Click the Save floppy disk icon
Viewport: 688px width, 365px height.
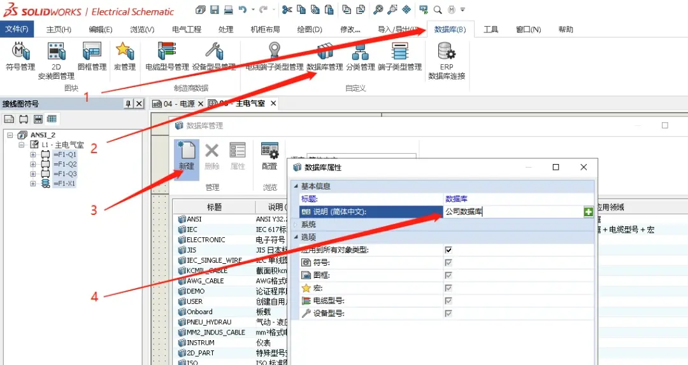pyautogui.click(x=214, y=9)
